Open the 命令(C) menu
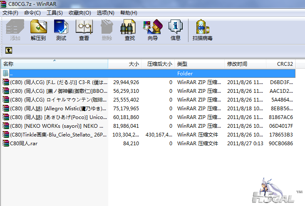This screenshot has height=206, width=305. pyautogui.click(x=32, y=13)
